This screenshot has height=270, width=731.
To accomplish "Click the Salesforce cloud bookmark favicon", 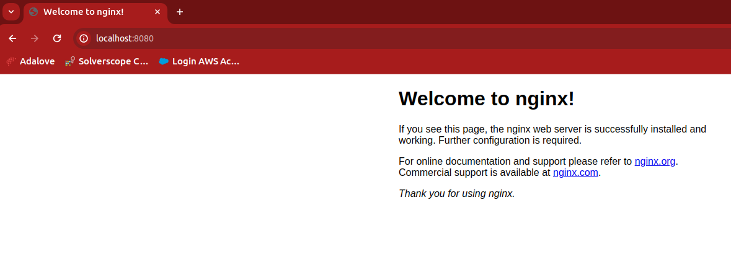I will click(163, 61).
